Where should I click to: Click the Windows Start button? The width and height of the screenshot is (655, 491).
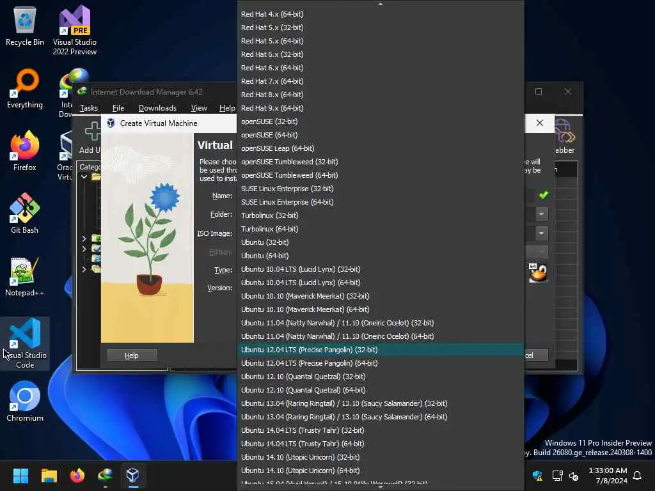20,475
